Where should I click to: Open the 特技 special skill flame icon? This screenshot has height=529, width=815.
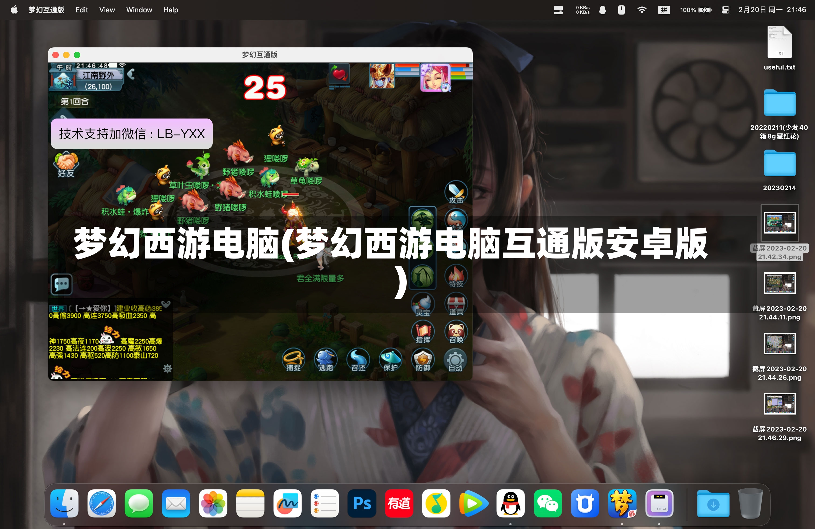[456, 276]
